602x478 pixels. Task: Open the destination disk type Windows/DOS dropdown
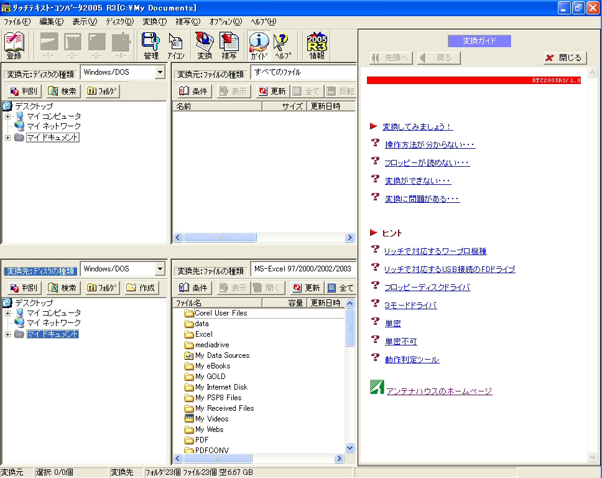[x=160, y=269]
